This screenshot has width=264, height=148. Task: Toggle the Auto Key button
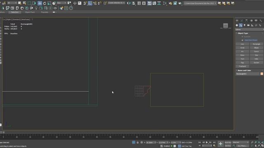228,143
